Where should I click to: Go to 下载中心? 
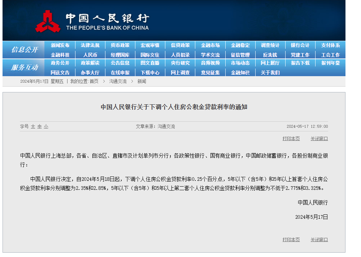coord(150,73)
